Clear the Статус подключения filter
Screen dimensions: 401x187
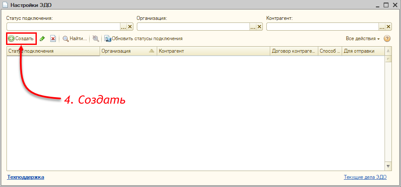pos(129,26)
